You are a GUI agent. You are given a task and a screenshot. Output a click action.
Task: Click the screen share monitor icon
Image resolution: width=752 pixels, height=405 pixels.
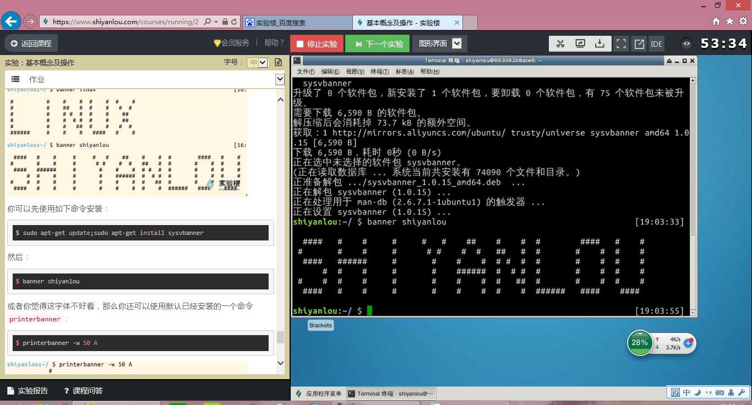pos(580,44)
